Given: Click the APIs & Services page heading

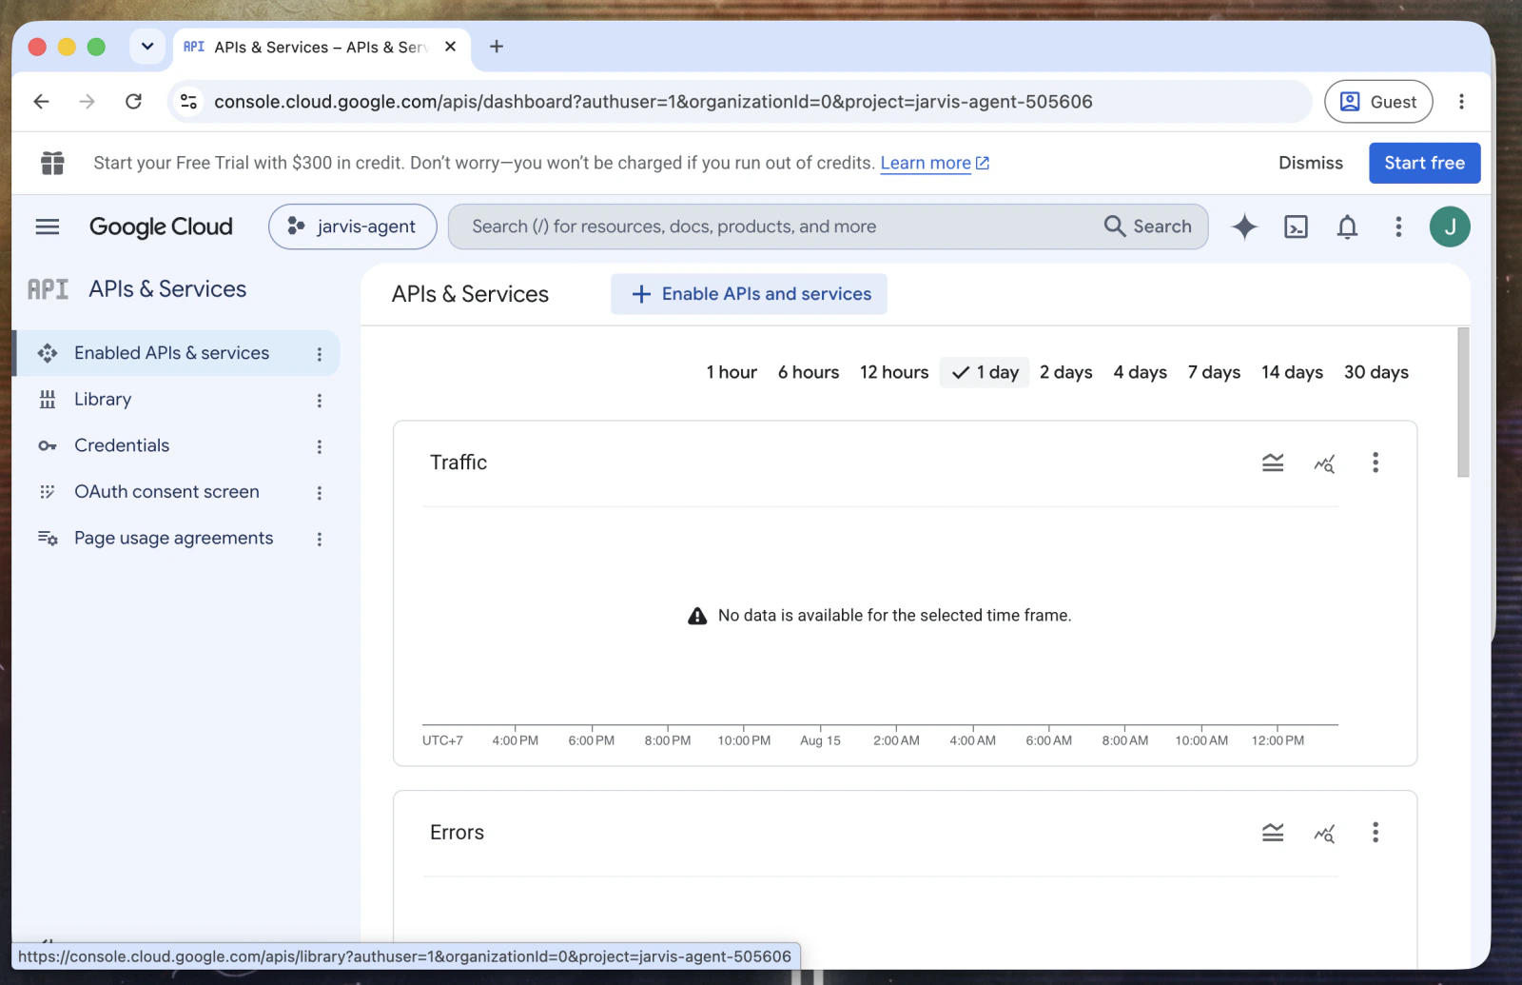Looking at the screenshot, I should click(470, 294).
